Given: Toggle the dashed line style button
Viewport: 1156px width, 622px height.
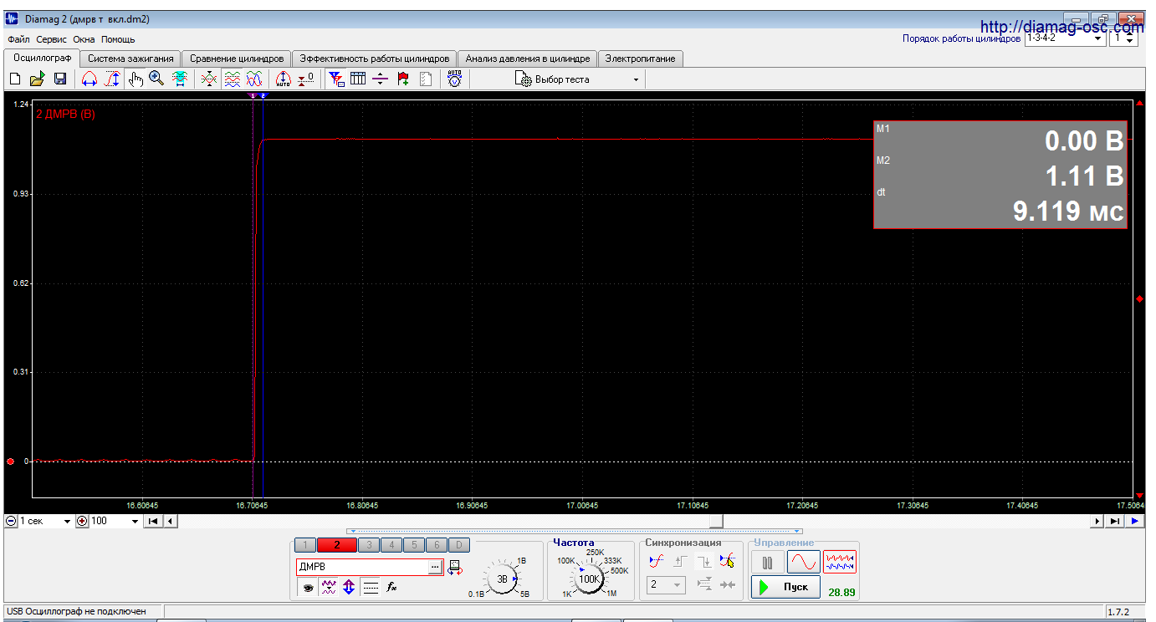Looking at the screenshot, I should click(x=371, y=588).
